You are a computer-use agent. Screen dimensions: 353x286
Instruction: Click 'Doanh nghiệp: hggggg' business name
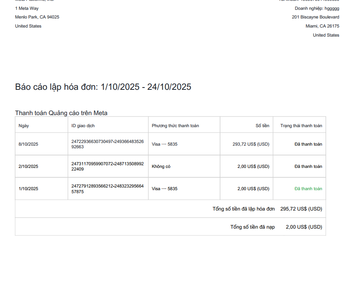click(317, 9)
